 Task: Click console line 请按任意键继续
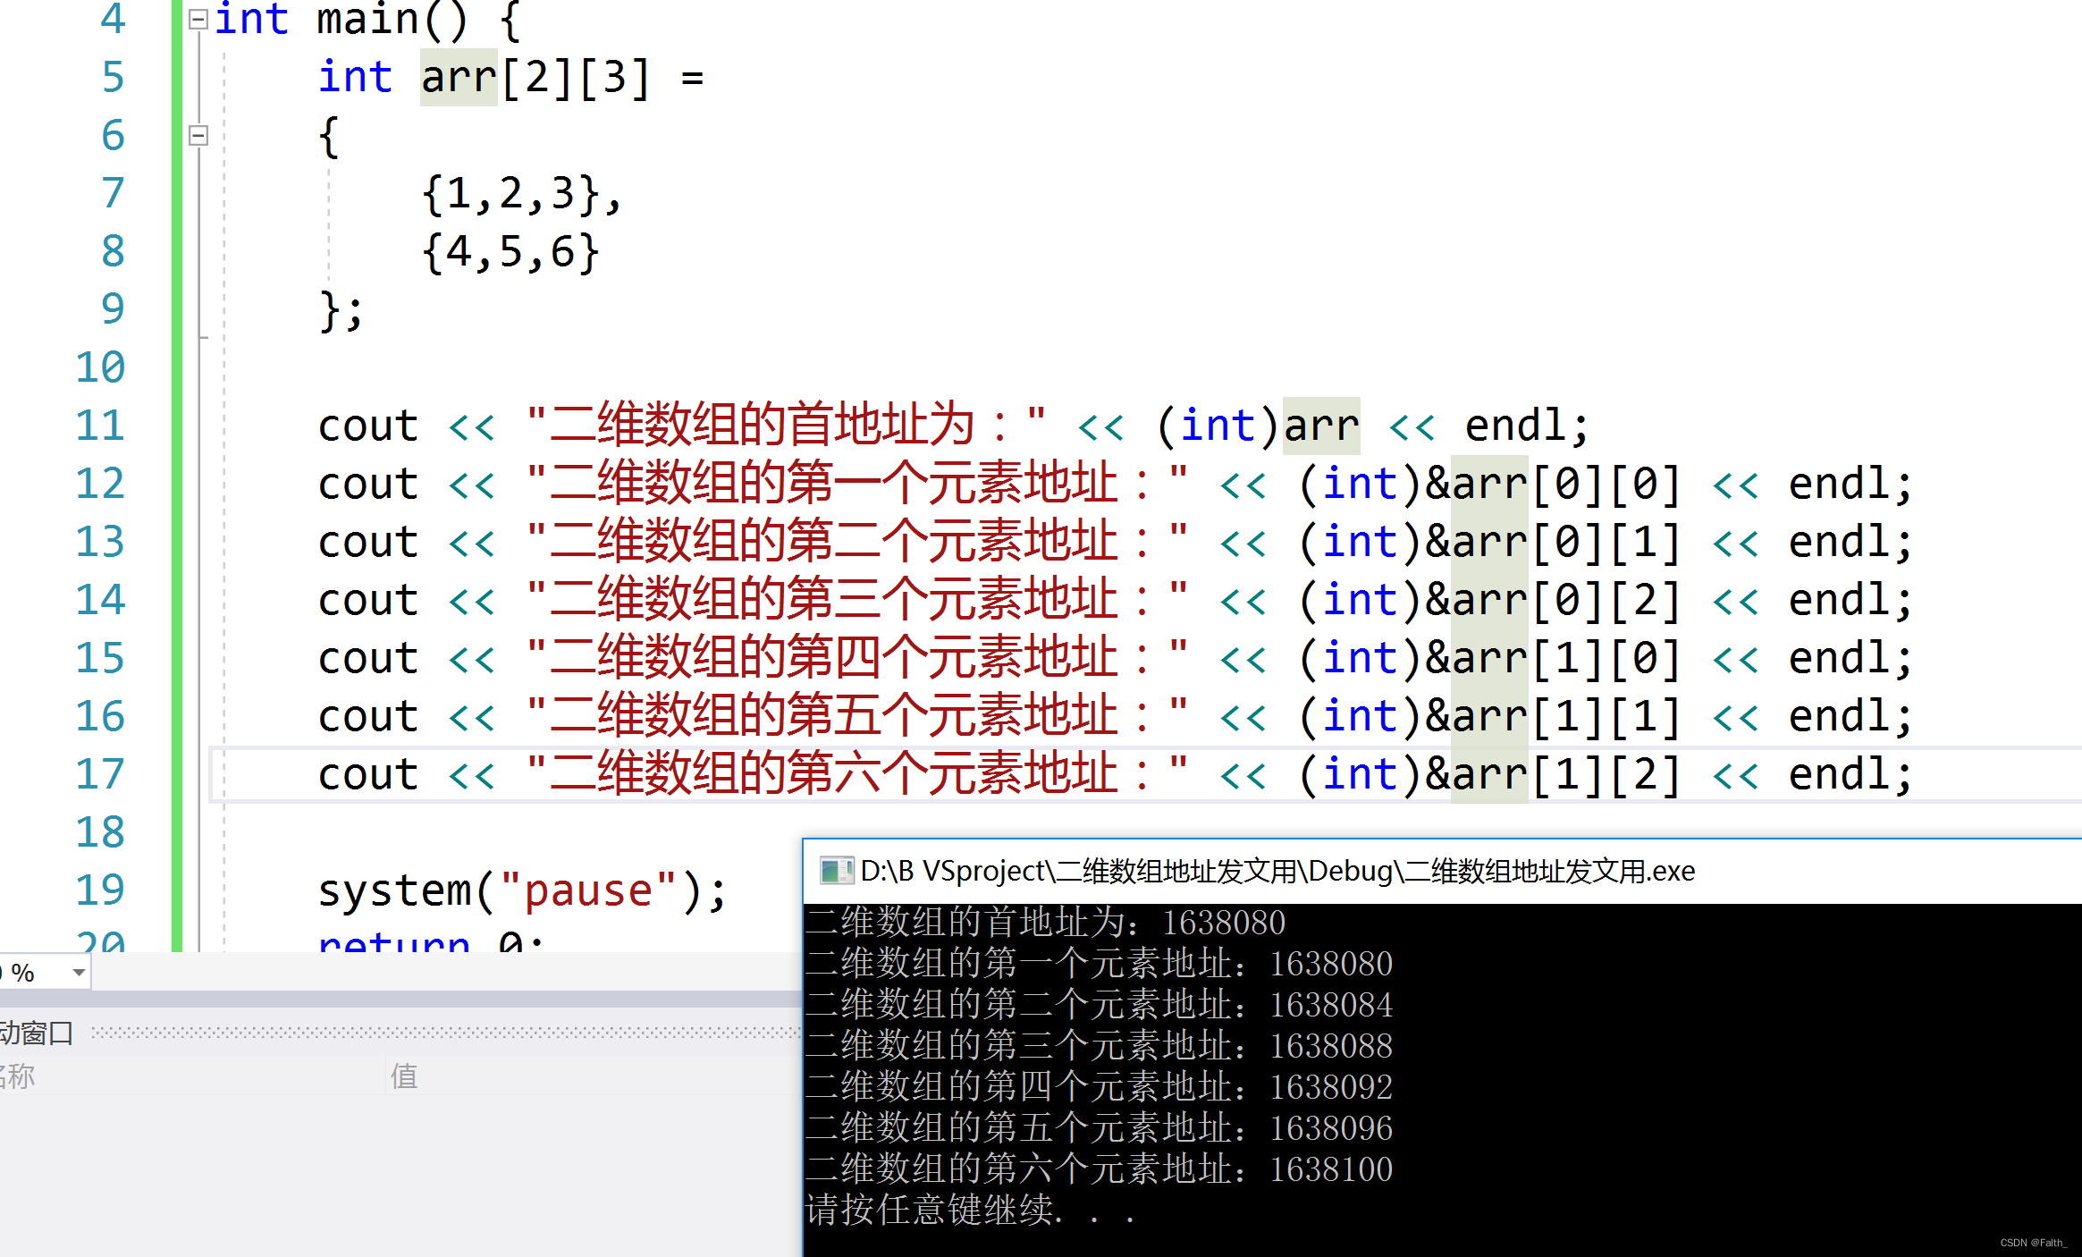(971, 1211)
